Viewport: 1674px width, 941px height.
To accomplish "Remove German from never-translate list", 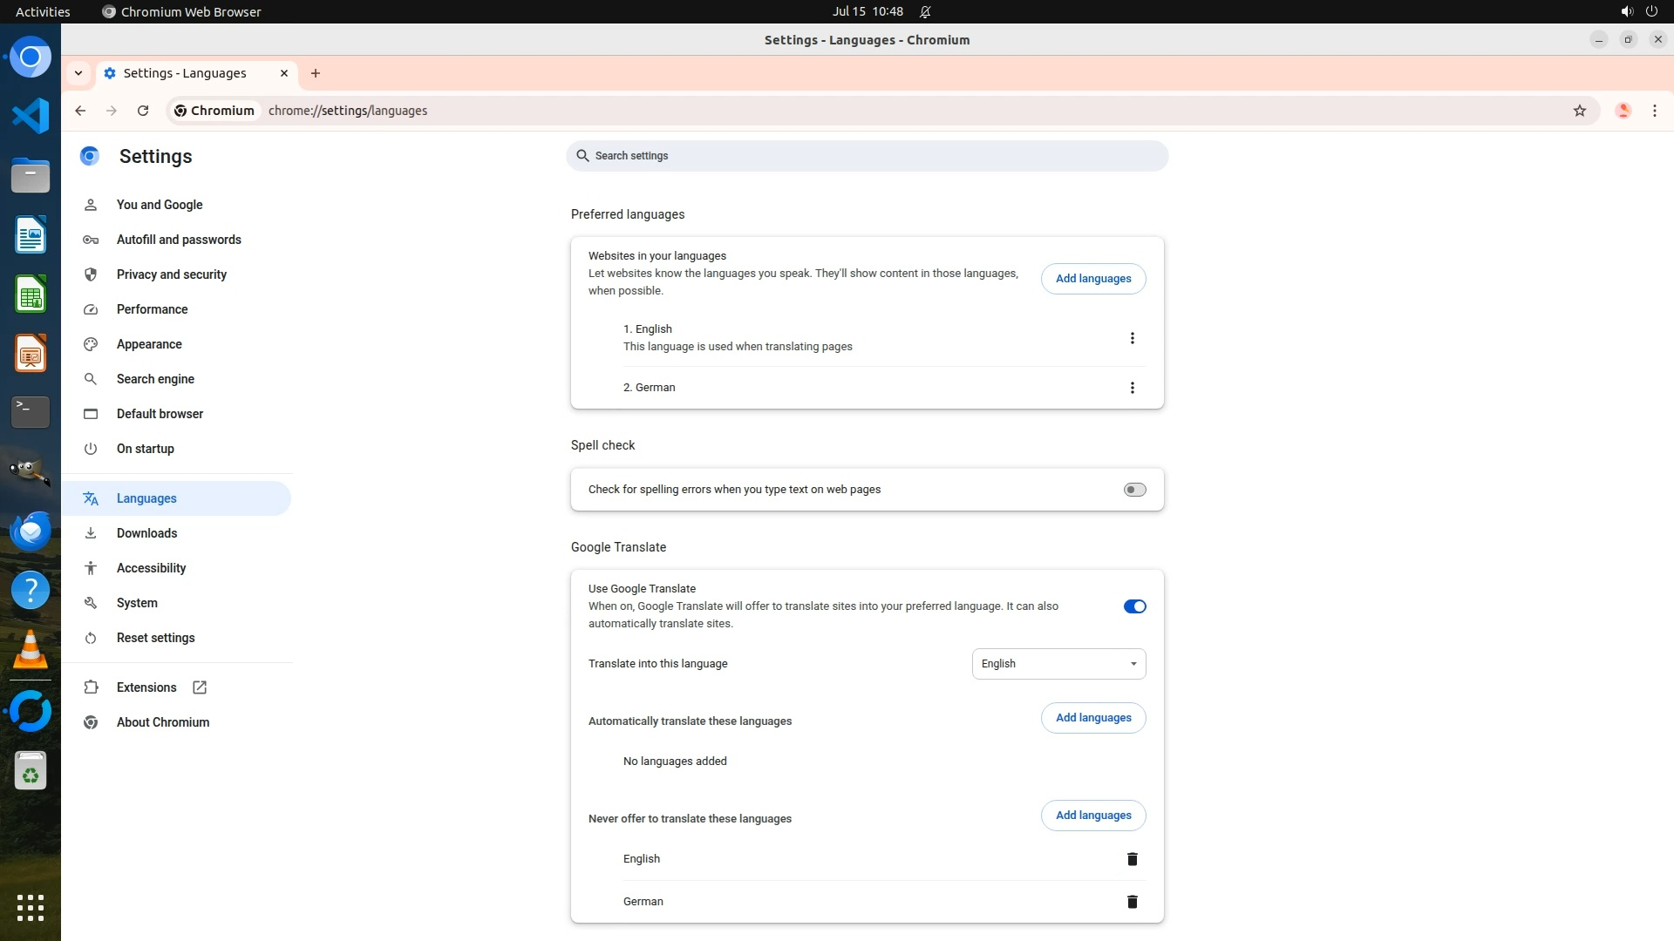I will click(x=1132, y=902).
